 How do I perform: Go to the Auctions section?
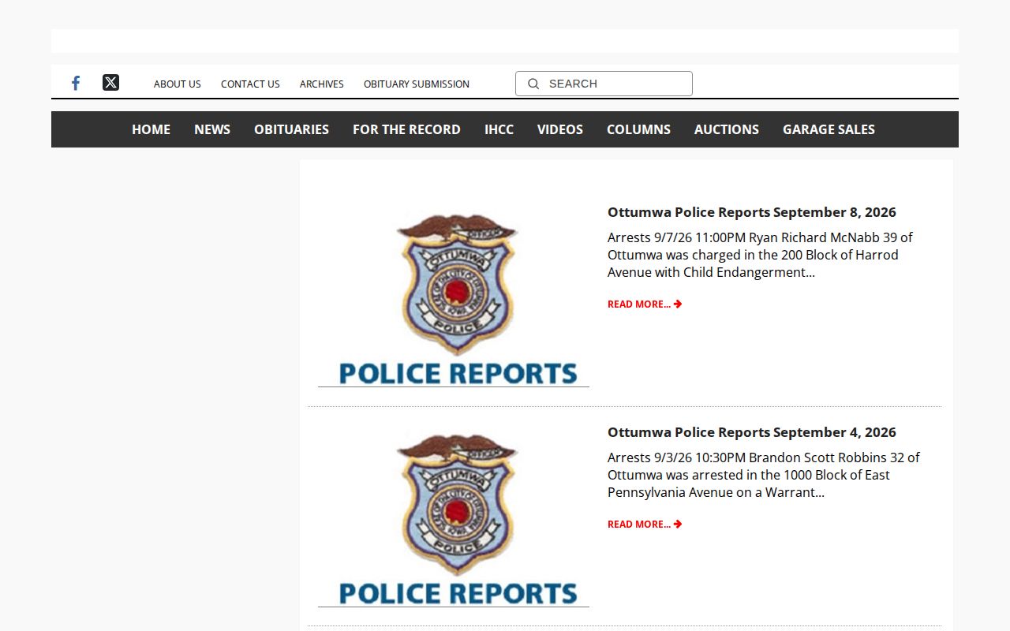(x=727, y=129)
